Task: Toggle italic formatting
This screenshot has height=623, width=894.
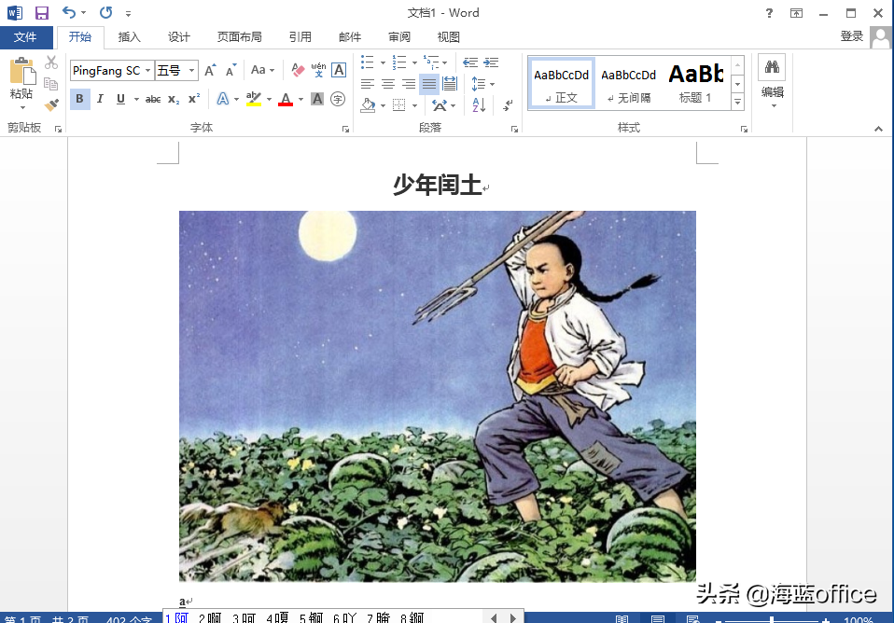Action: [101, 99]
